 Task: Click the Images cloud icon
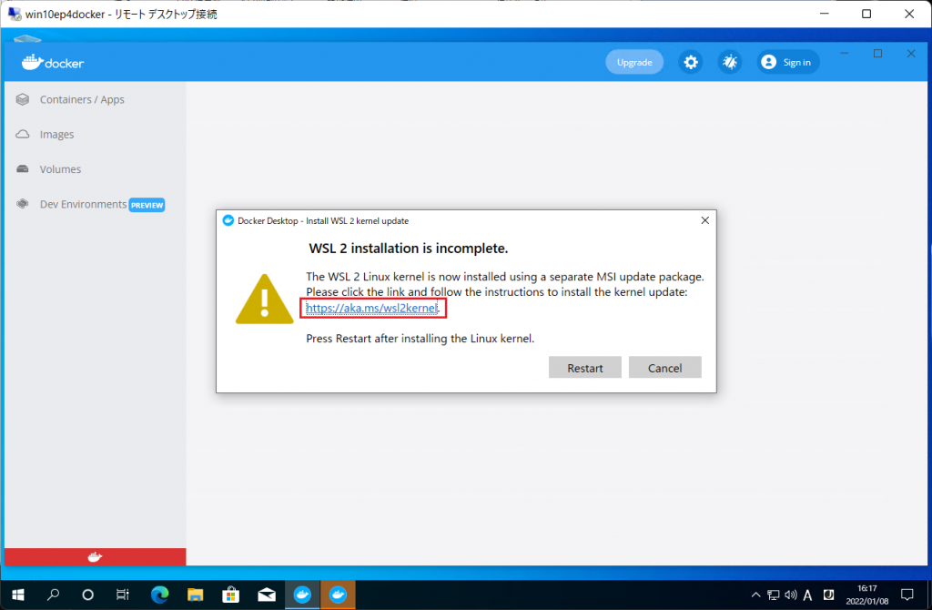click(x=23, y=135)
